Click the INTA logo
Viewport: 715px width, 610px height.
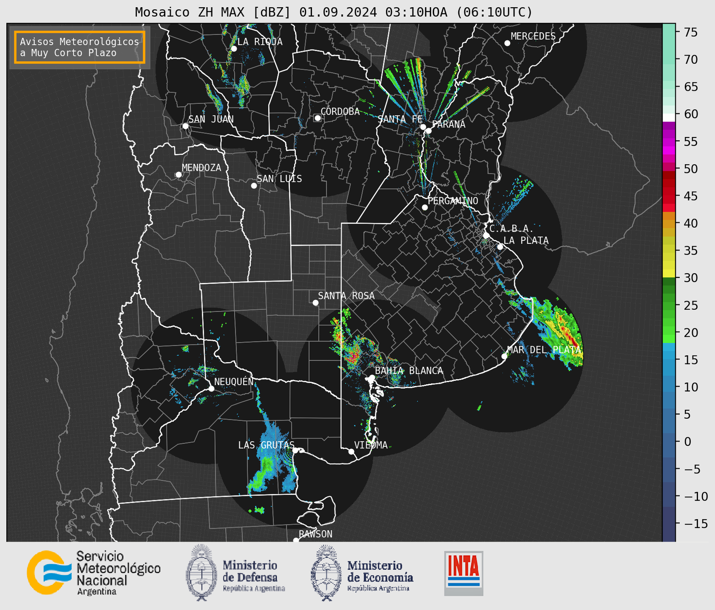click(464, 573)
